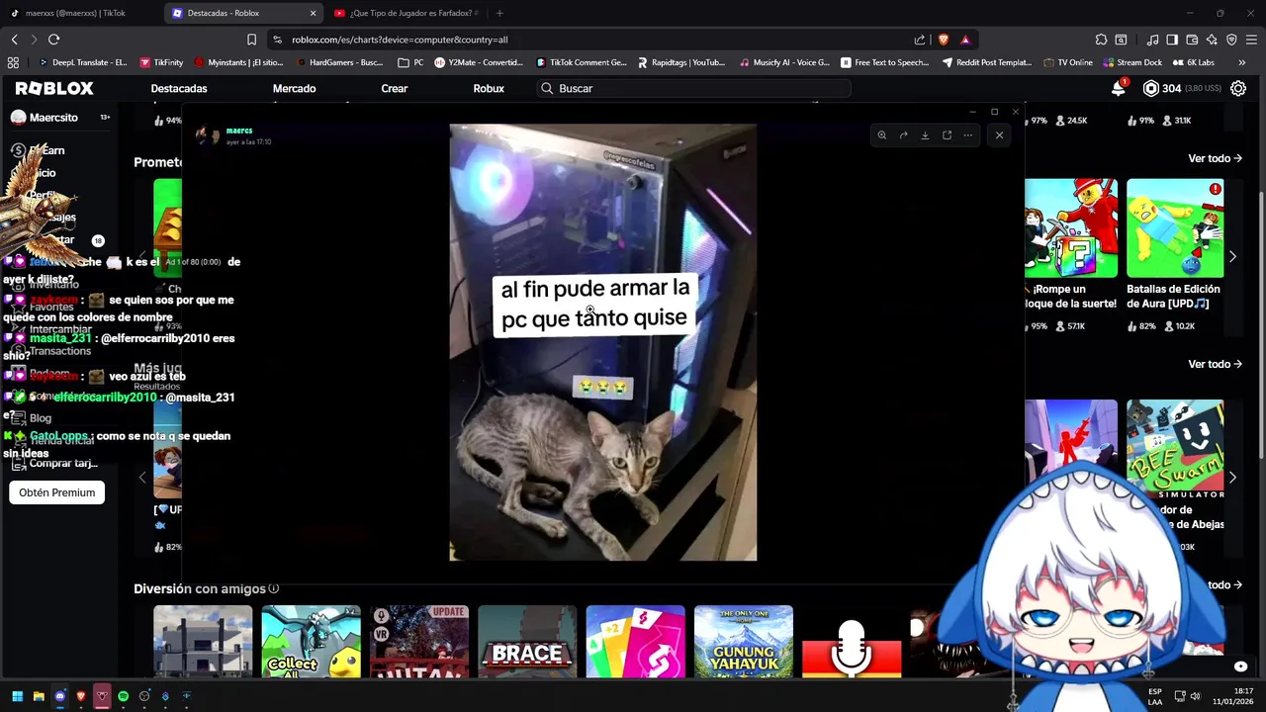Forward the image using the arrow icon
The height and width of the screenshot is (712, 1266).
point(903,135)
